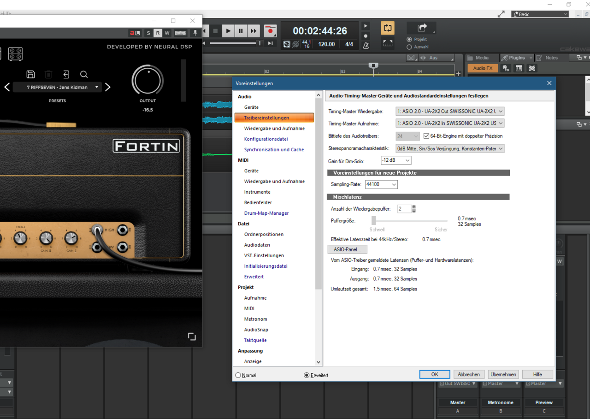Click the MIDI FX piano icon in browser
This screenshot has width=590, height=419.
pyautogui.click(x=519, y=68)
